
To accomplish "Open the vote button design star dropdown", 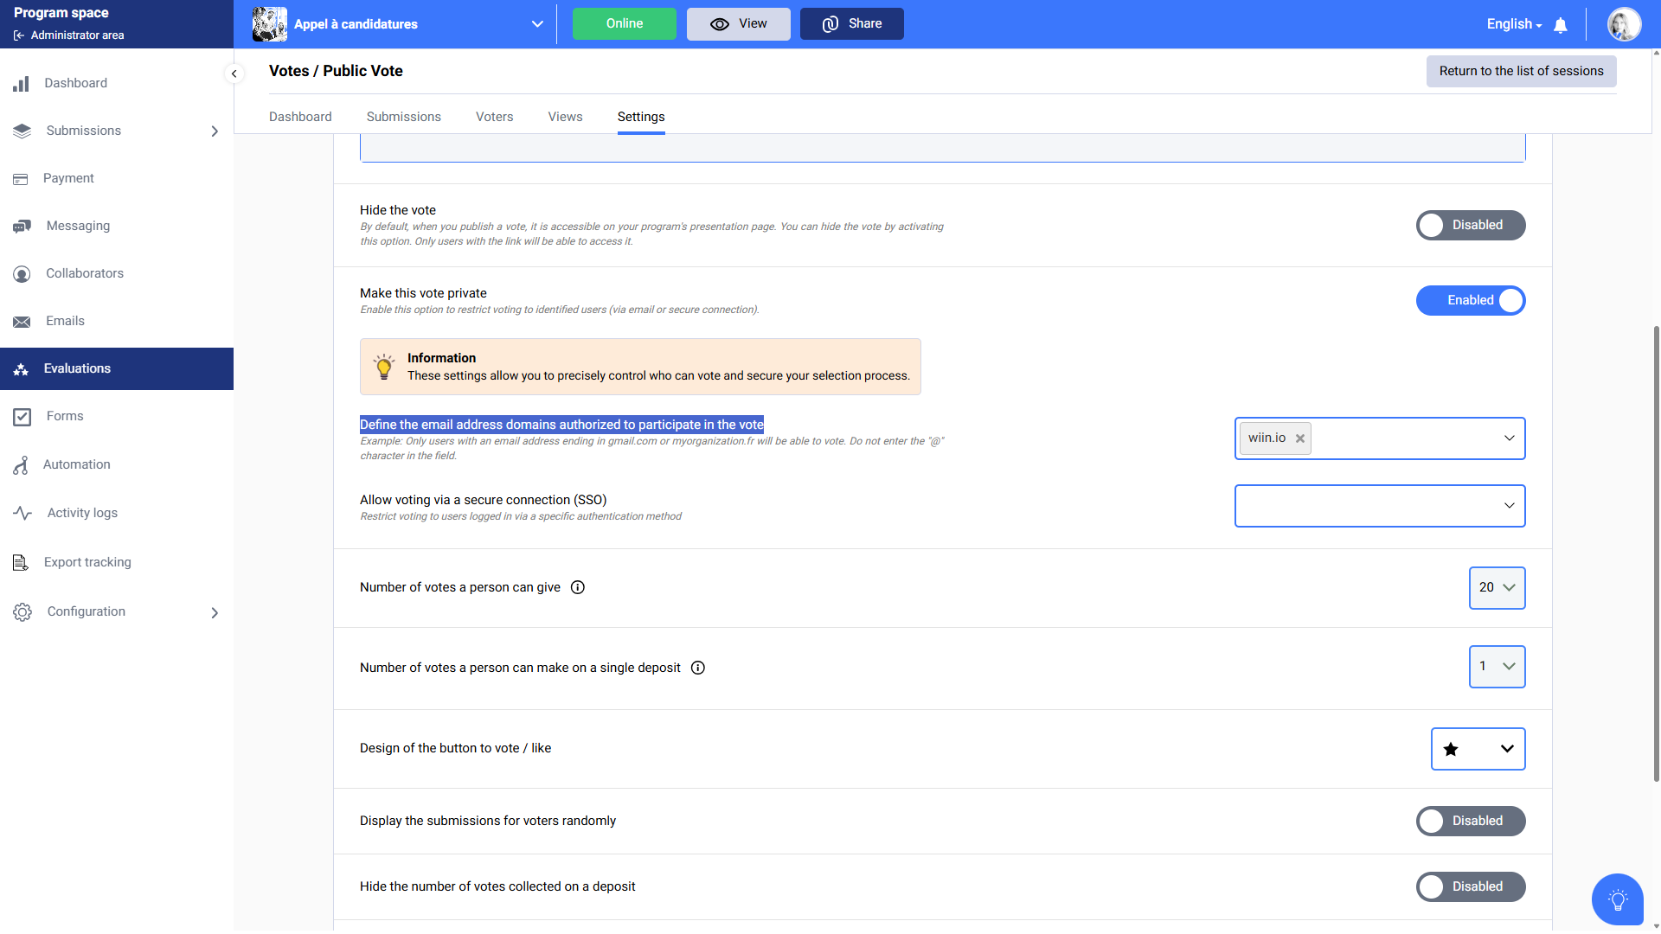I will (1478, 749).
